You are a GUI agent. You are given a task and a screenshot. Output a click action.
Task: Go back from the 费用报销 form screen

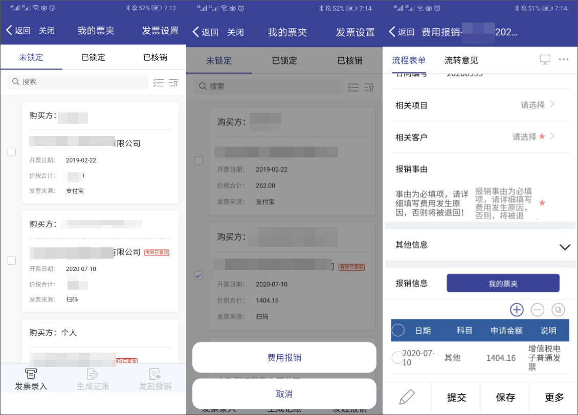click(402, 32)
